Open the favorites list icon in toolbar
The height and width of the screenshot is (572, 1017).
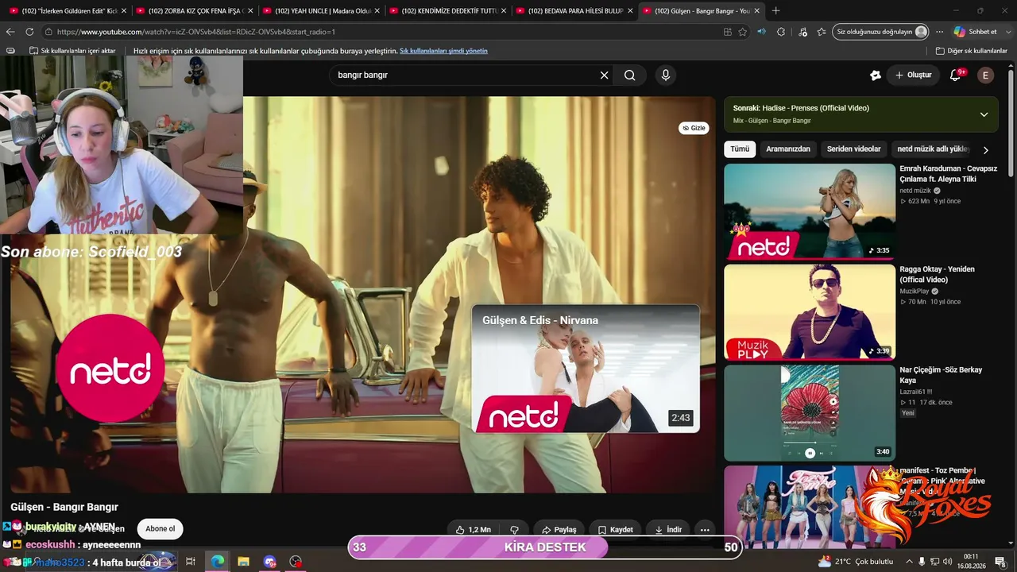[x=822, y=32]
